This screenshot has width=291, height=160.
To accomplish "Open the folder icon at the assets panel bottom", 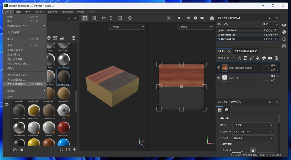I will coord(68,149).
